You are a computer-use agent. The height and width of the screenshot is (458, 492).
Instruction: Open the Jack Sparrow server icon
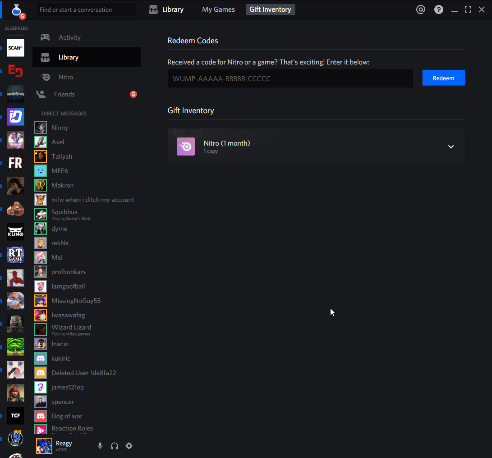tap(15, 393)
